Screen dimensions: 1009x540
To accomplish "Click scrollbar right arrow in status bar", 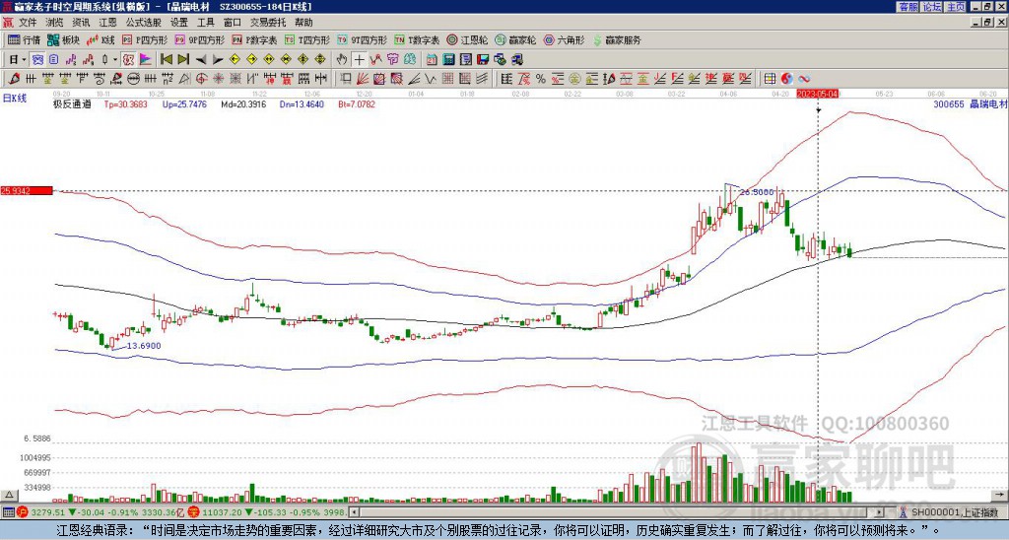I will click(x=880, y=512).
